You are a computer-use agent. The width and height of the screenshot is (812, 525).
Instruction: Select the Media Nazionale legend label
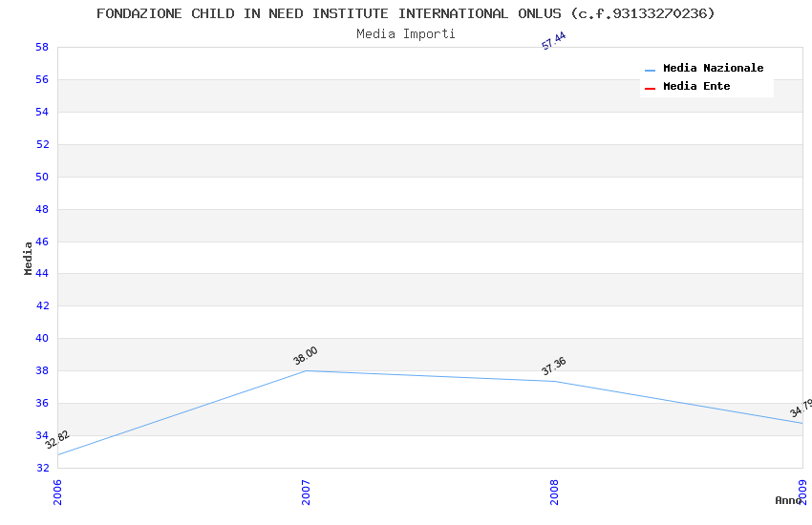tap(713, 69)
